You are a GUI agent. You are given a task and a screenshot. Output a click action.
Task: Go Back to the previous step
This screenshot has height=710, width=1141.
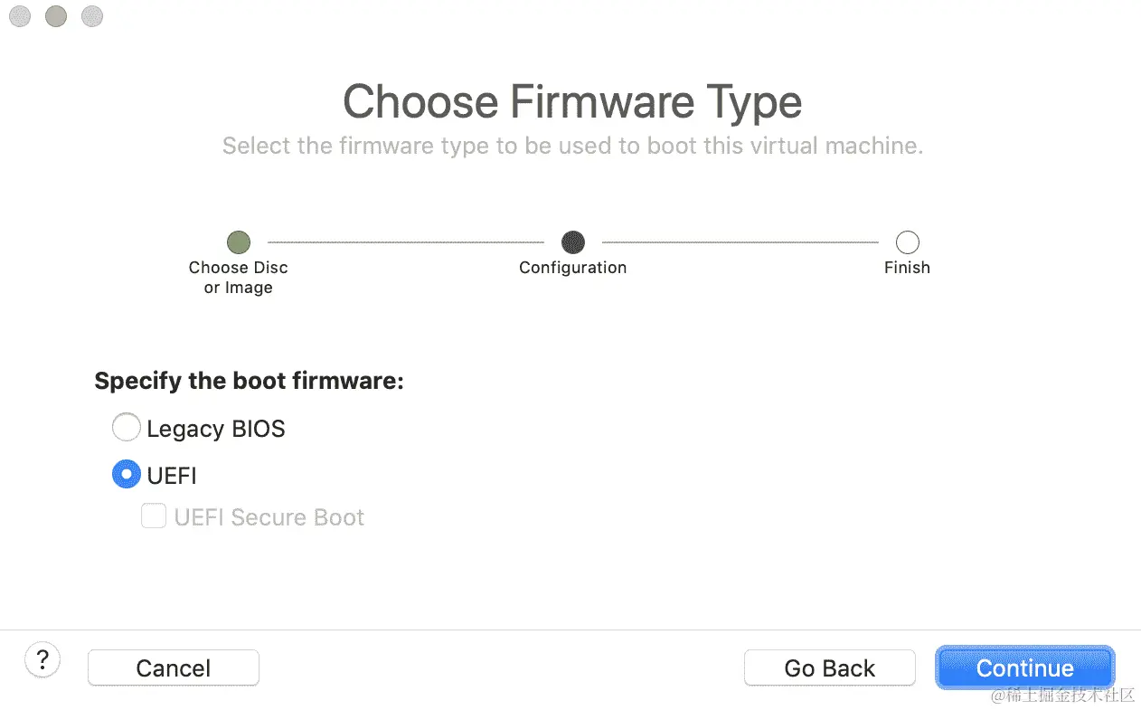[829, 667]
